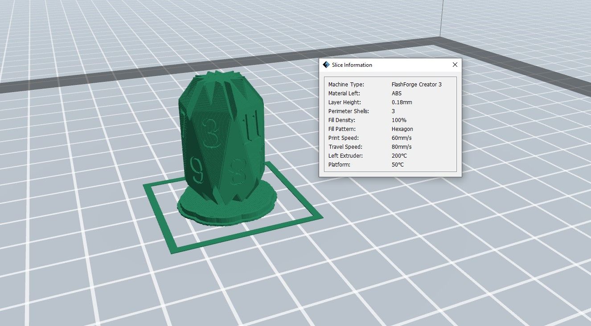Close the Slice Information dialog
Screen dimensions: 591x326
[x=455, y=65]
